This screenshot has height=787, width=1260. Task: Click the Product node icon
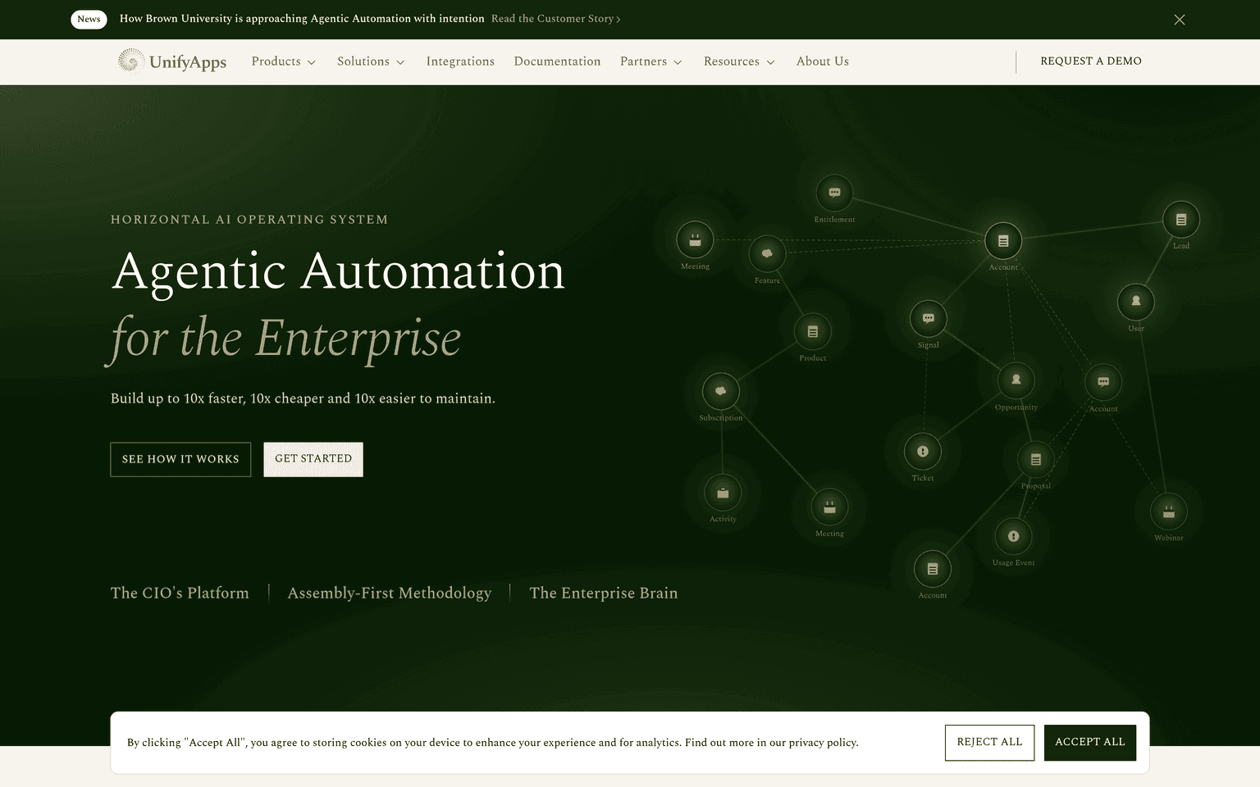tap(813, 332)
